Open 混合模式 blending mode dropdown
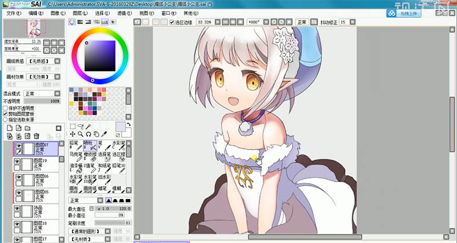Viewport: 457px width, 243px height. point(58,94)
